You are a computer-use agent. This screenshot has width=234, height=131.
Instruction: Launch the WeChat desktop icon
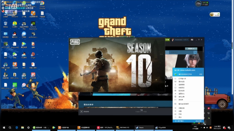point(15,55)
